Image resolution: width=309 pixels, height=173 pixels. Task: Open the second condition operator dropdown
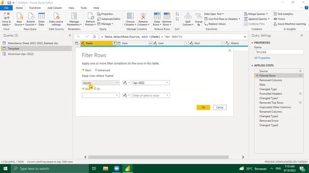coord(100,95)
